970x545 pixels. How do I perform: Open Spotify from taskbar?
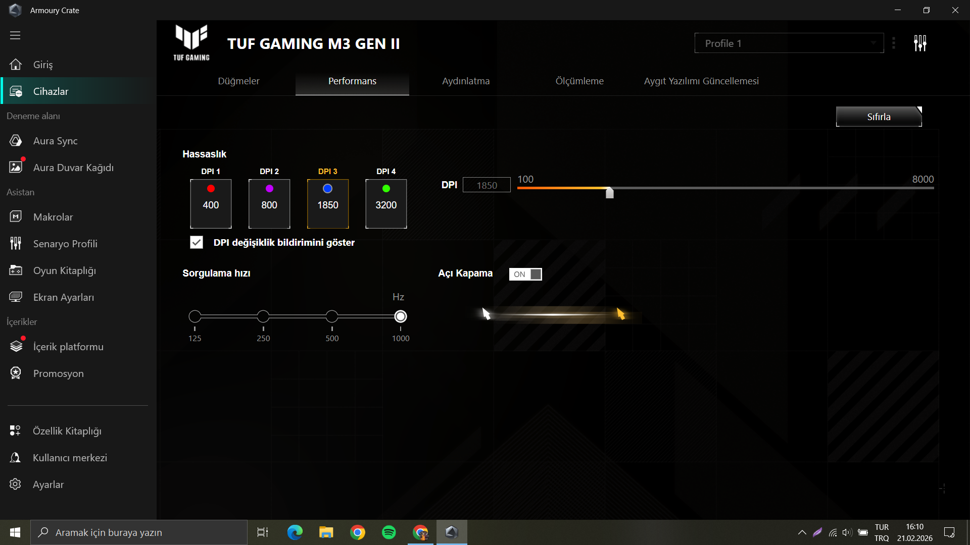coord(389,532)
